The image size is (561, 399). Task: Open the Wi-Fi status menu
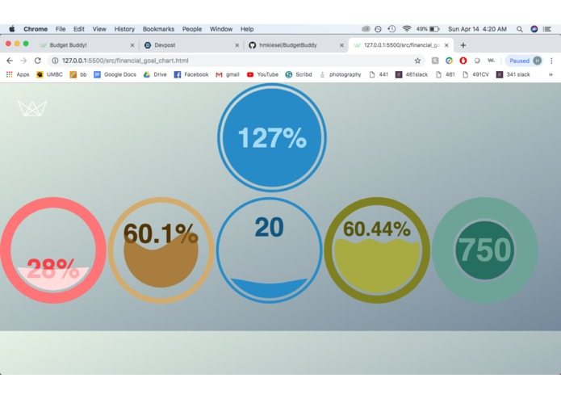pyautogui.click(x=407, y=29)
